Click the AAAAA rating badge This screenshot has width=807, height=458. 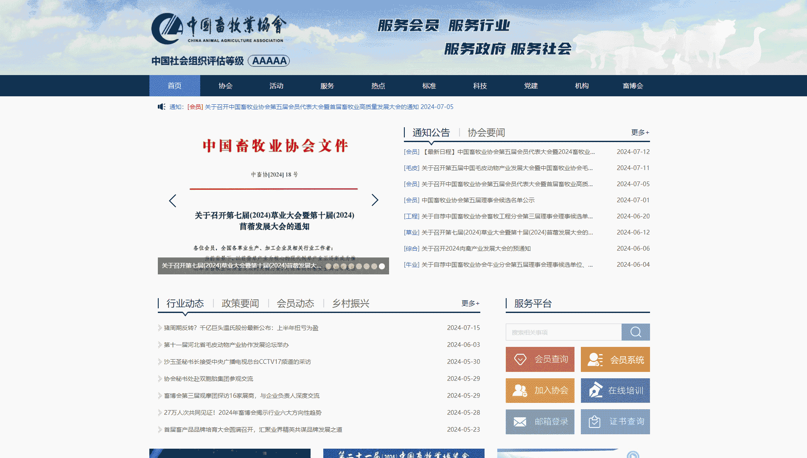[x=269, y=61]
